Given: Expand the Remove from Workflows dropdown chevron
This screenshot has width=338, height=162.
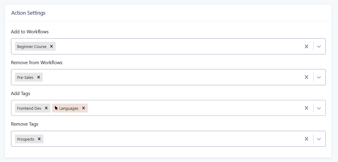Looking at the screenshot, I should [319, 77].
